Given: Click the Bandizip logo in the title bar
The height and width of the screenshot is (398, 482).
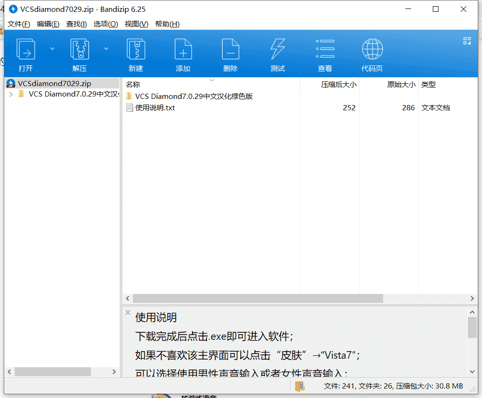Looking at the screenshot, I should [x=13, y=9].
